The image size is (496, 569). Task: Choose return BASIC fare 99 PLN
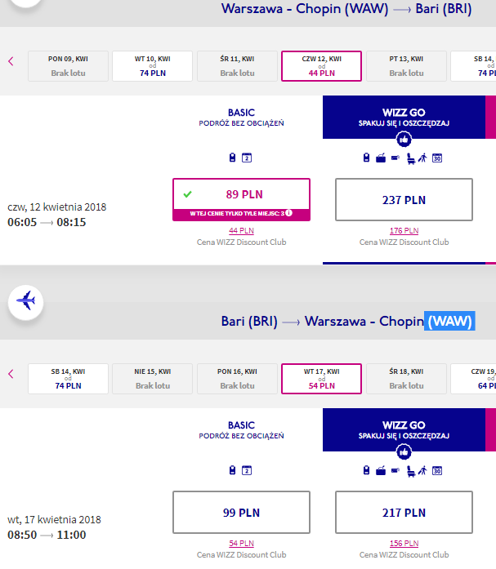[242, 512]
